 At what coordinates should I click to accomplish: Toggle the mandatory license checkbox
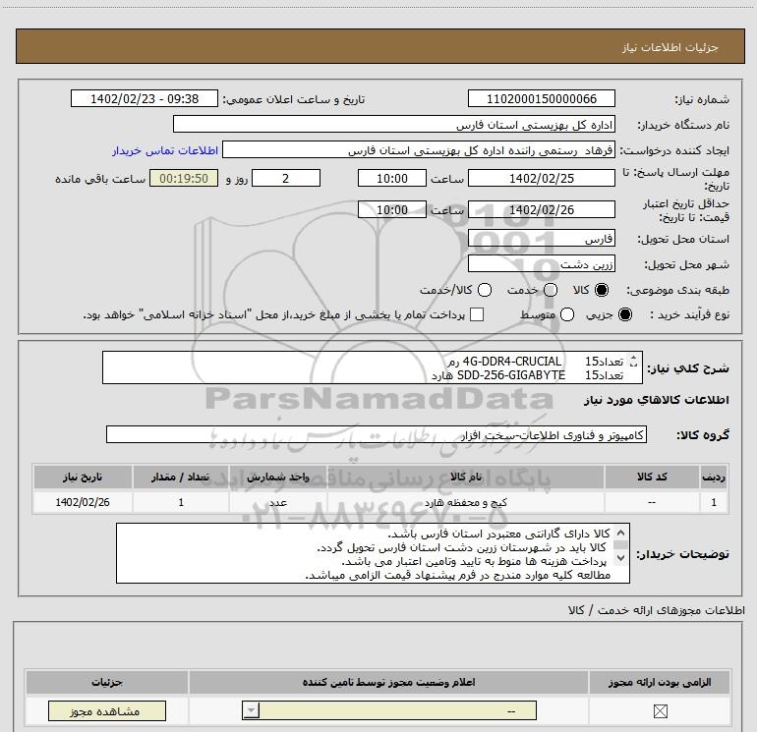660,711
